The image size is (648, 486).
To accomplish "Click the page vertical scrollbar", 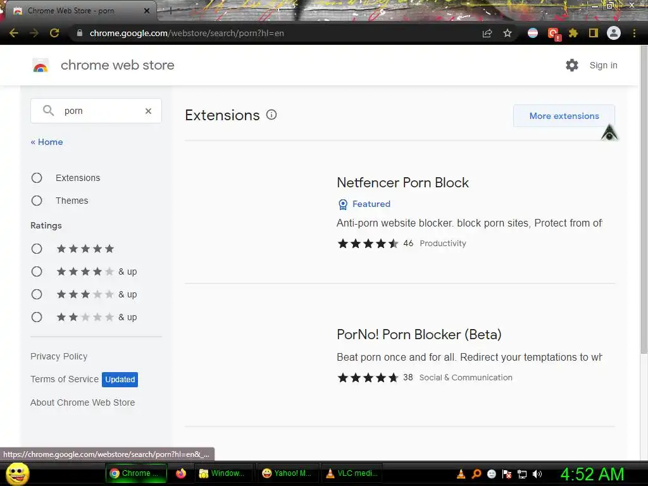I will pos(644,199).
